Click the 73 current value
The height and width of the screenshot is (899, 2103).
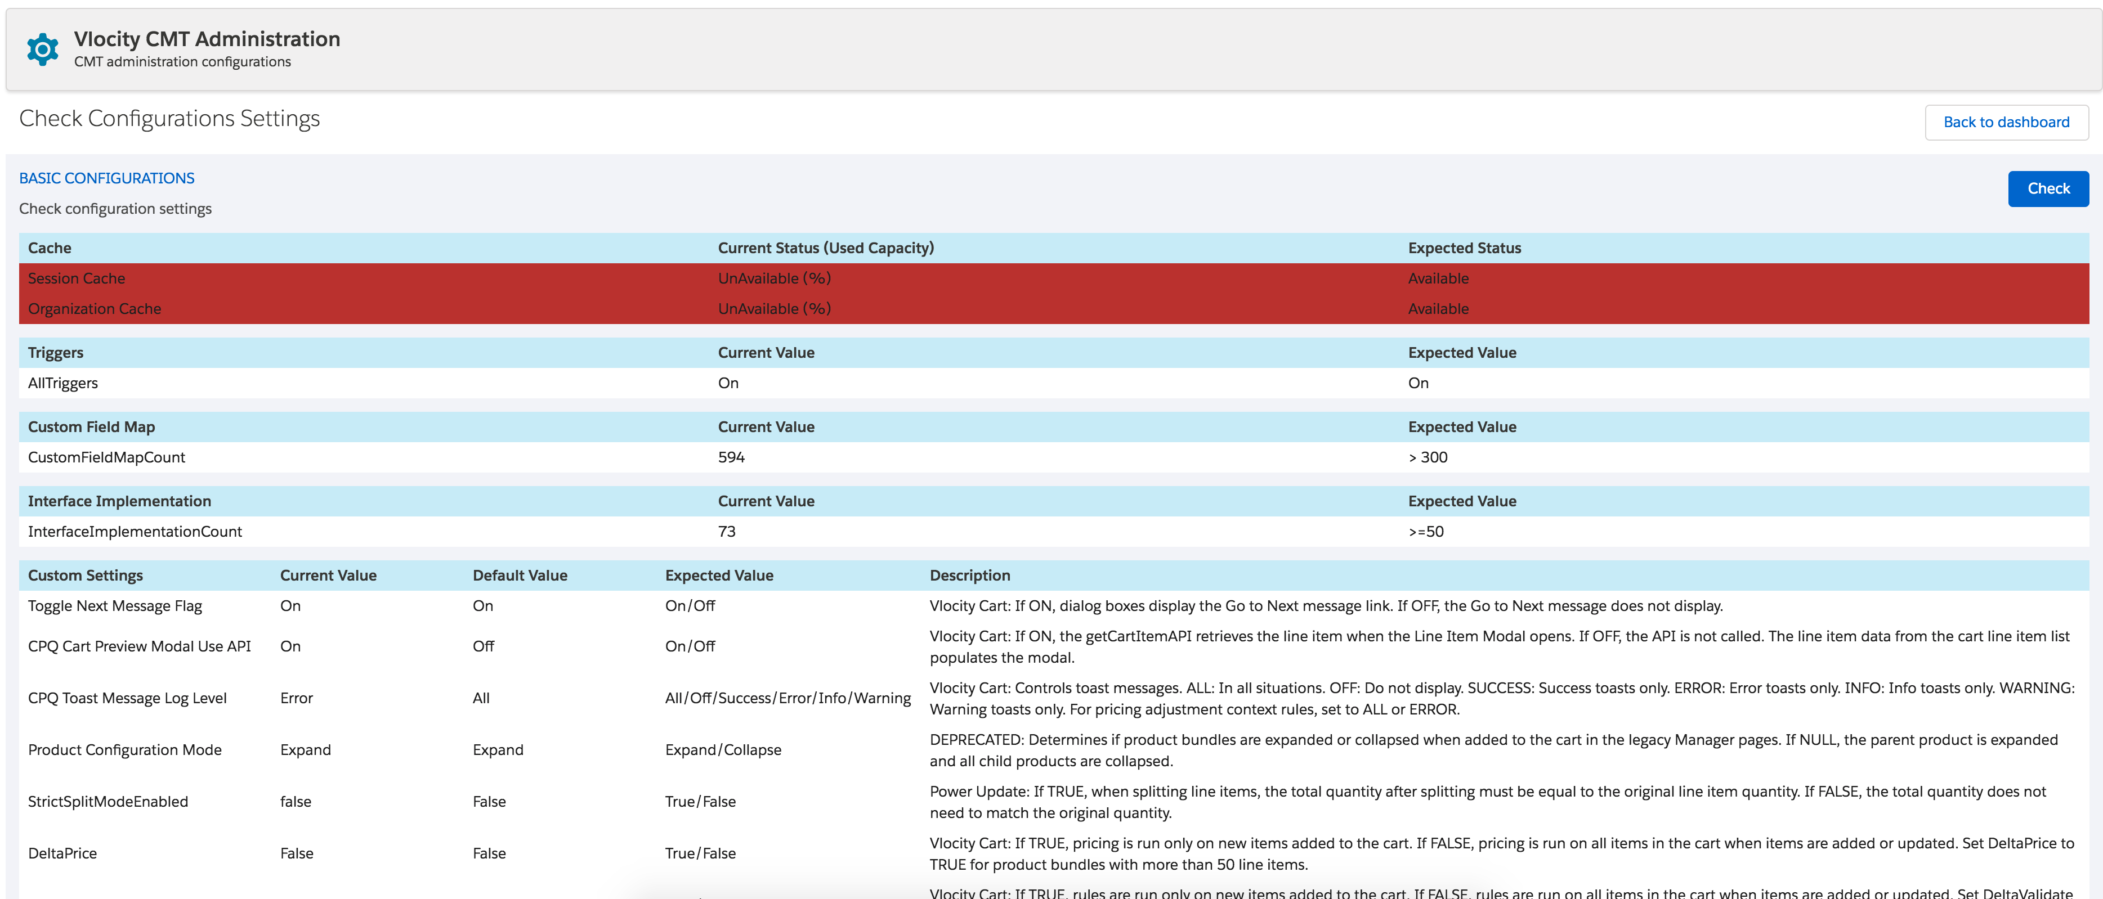[x=727, y=531]
